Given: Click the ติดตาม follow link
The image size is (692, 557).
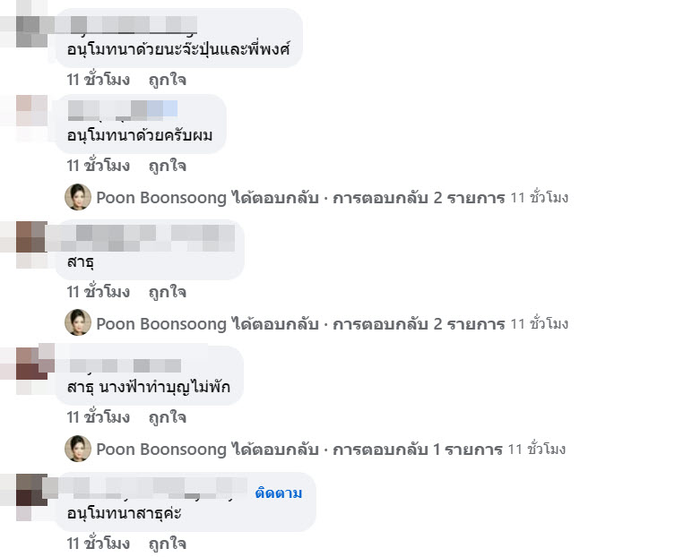Looking at the screenshot, I should point(279,493).
